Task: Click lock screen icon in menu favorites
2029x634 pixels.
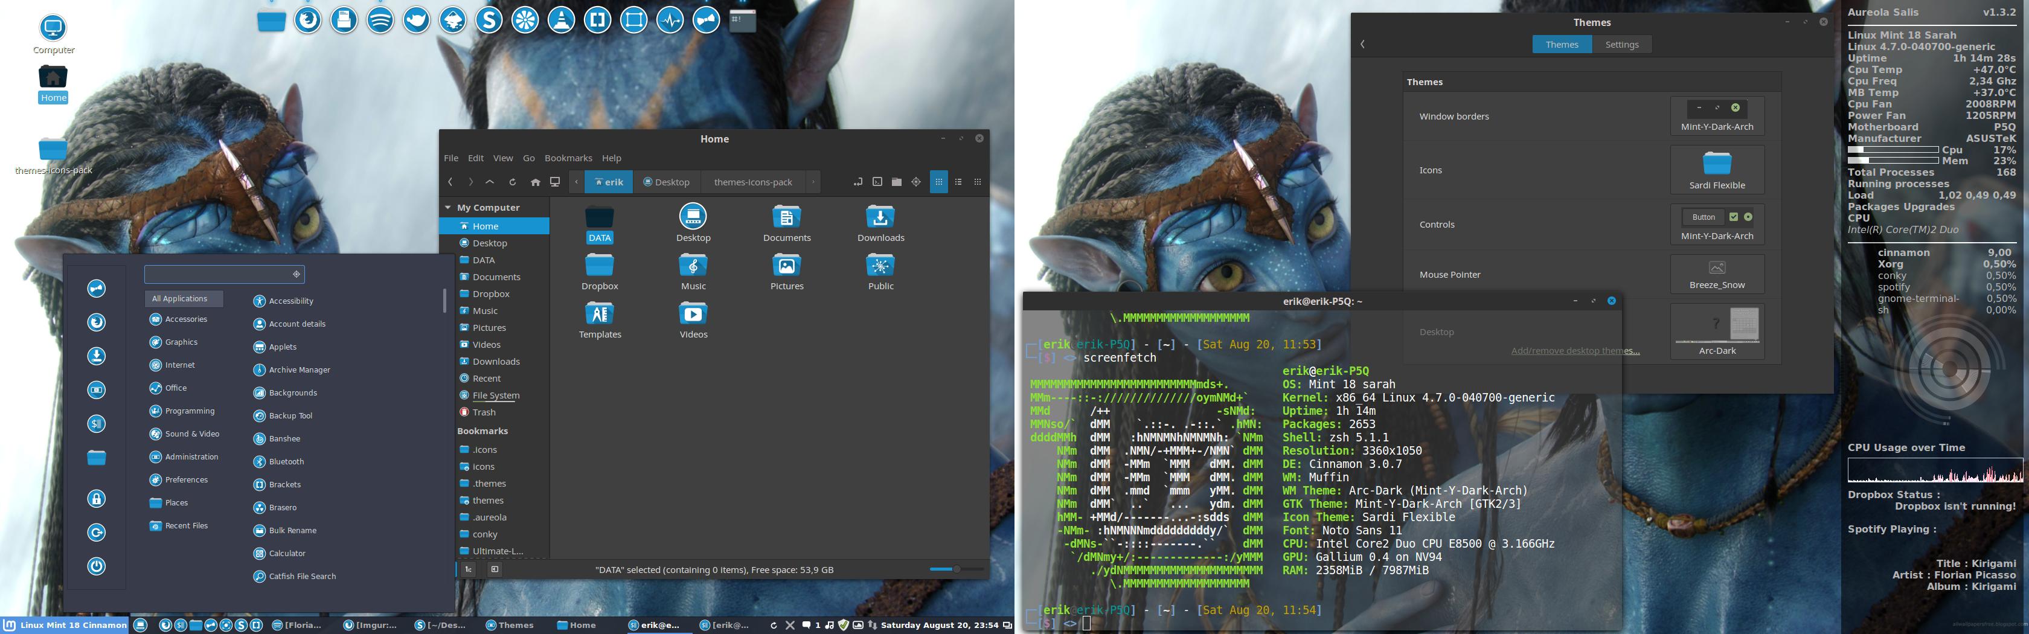Action: [96, 499]
